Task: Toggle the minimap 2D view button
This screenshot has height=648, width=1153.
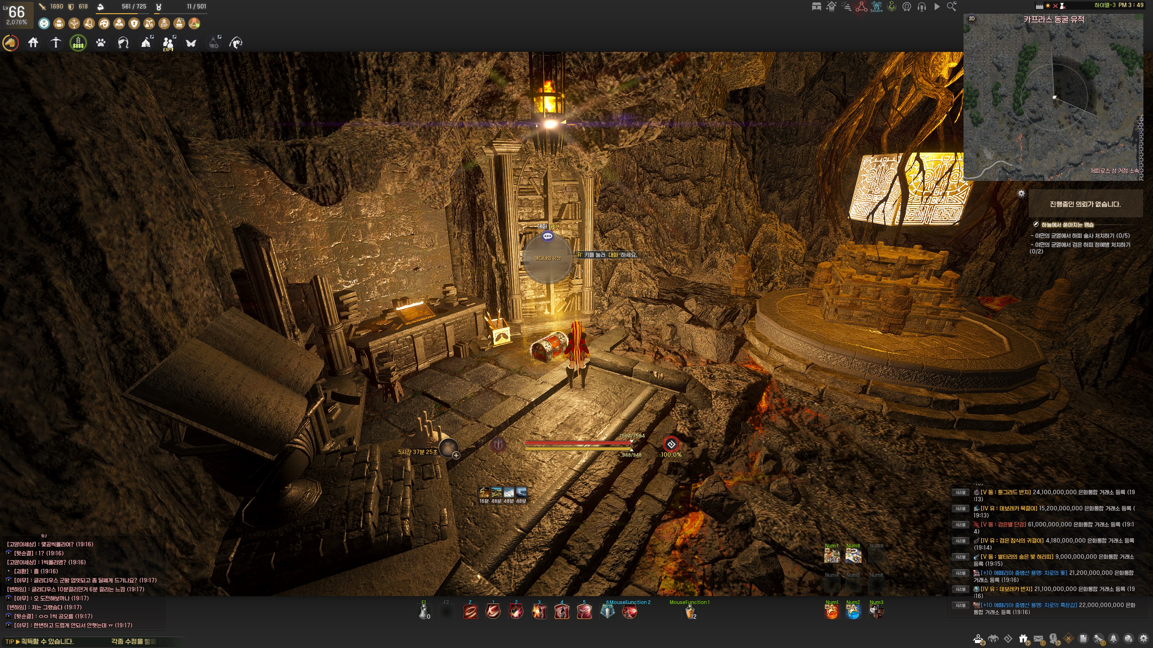Action: point(971,18)
